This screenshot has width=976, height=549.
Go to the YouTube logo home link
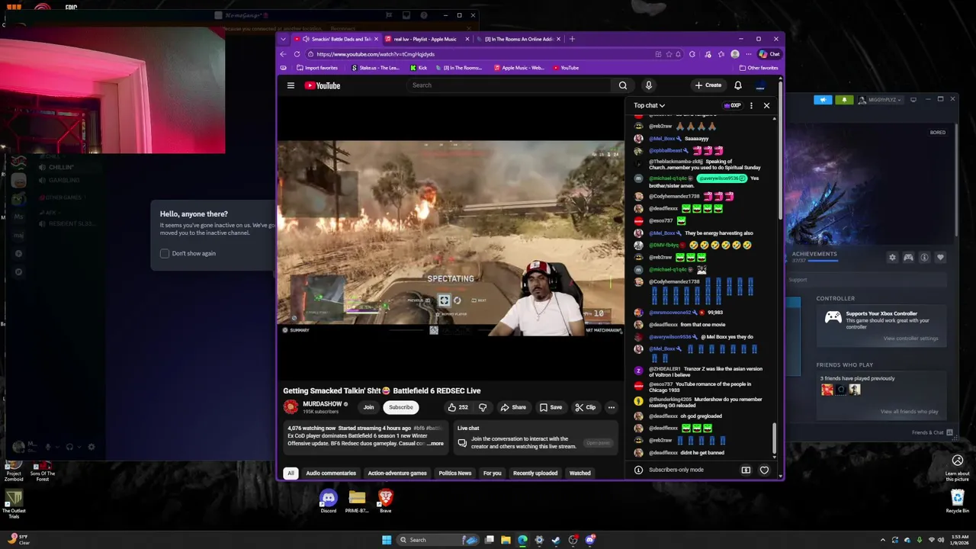323,85
